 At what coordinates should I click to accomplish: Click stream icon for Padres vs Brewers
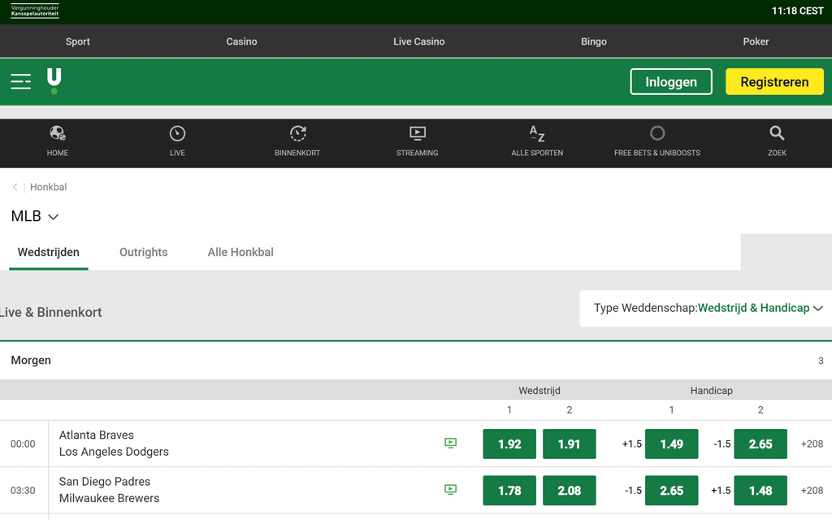pos(450,490)
